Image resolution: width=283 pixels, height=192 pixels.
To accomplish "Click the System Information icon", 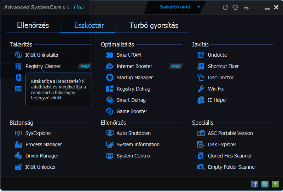I will pos(110,144).
